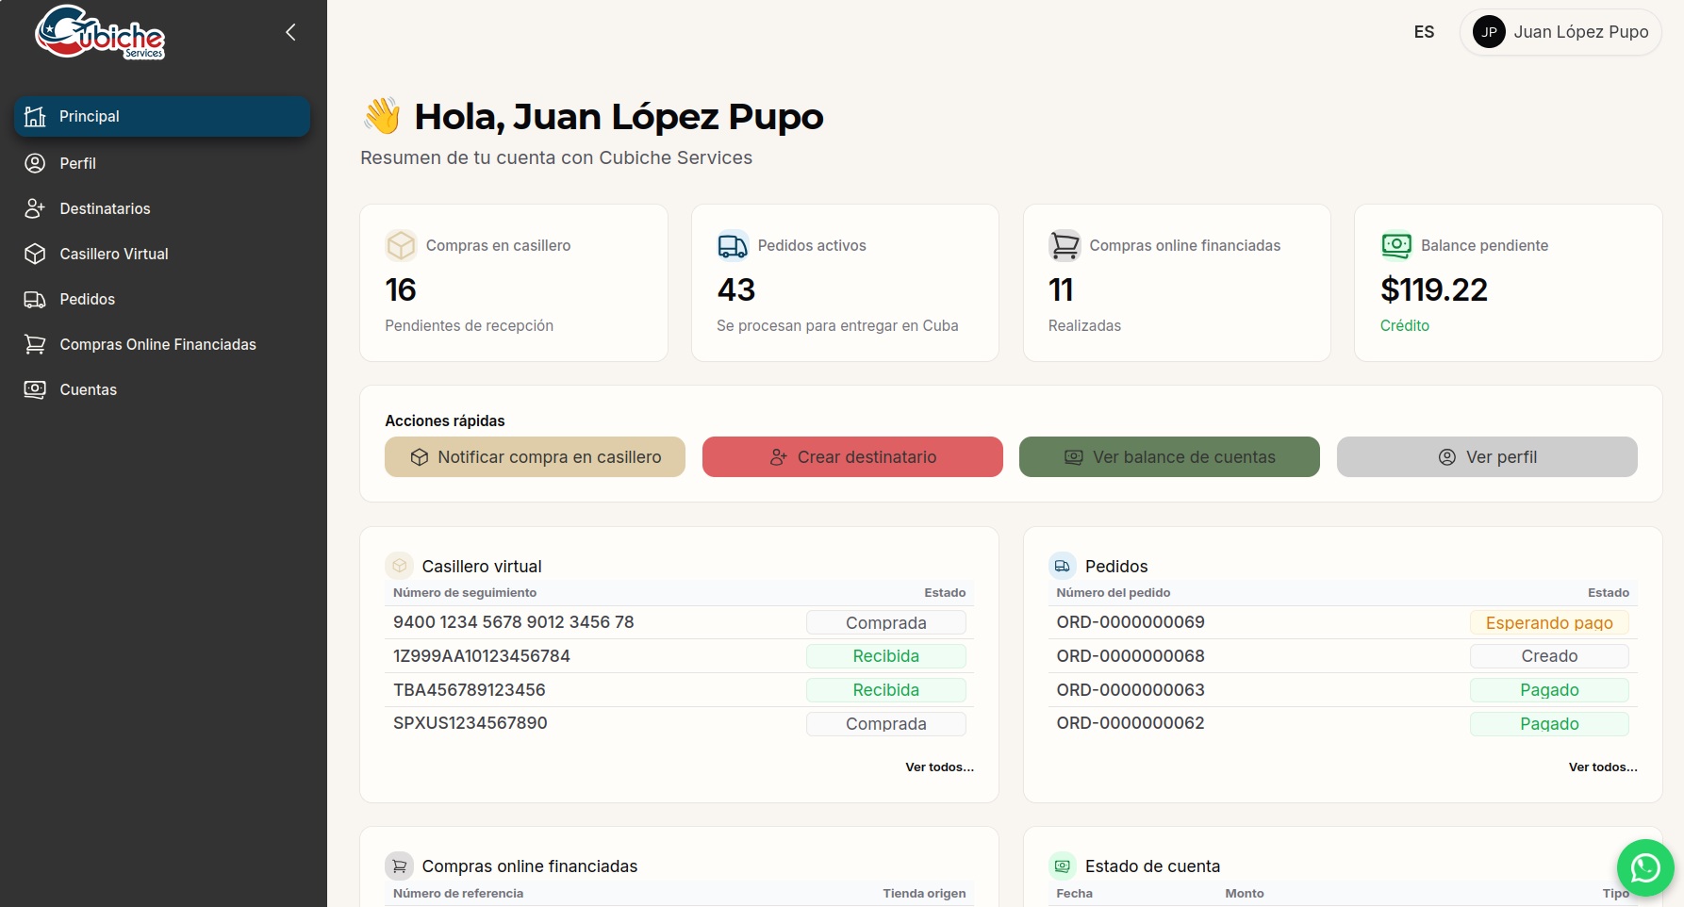The image size is (1684, 907).
Task: Click the Crear destinatario button
Action: (x=852, y=456)
